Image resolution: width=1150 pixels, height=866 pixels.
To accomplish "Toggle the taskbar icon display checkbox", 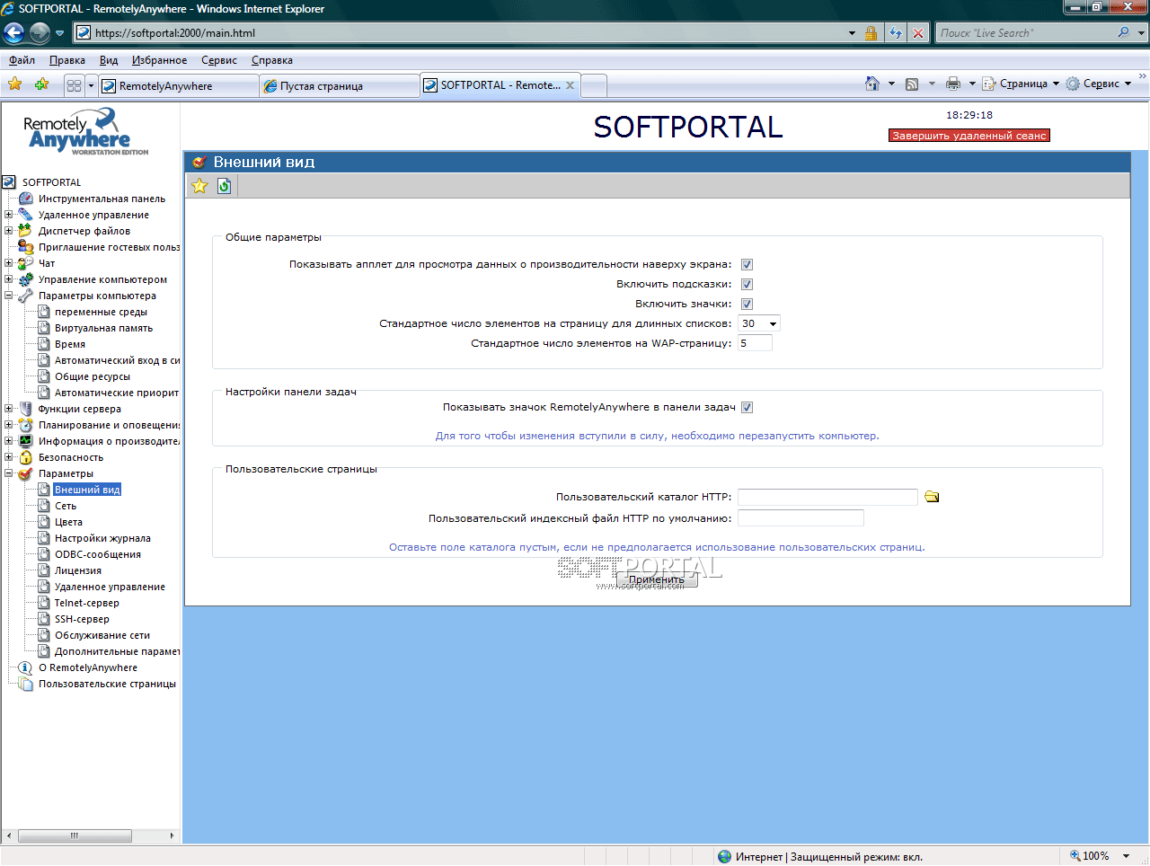I will [x=747, y=408].
